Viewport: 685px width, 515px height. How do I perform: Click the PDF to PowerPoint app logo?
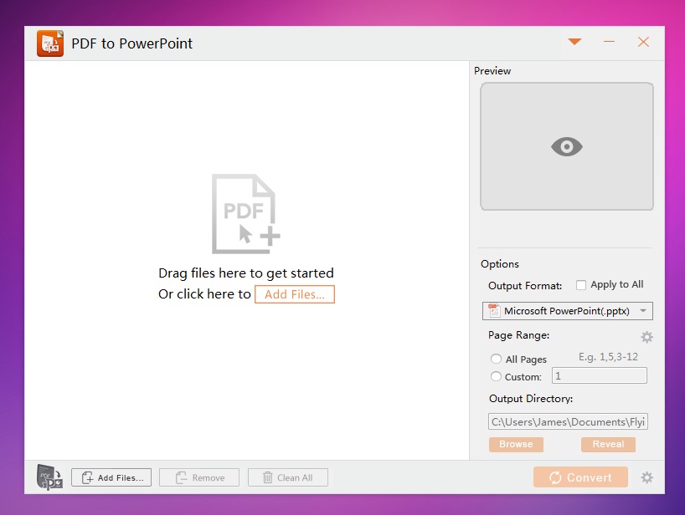pos(50,43)
